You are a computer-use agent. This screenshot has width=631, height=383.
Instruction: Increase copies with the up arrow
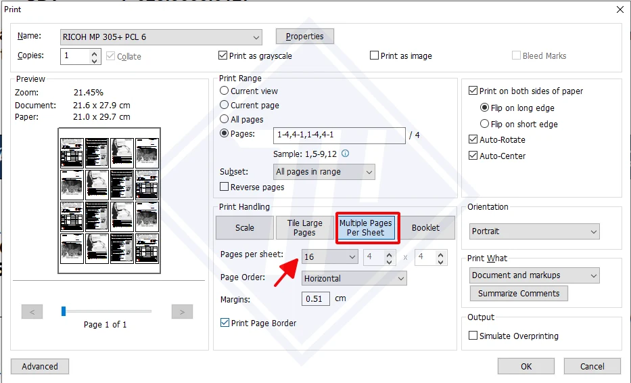pyautogui.click(x=94, y=53)
